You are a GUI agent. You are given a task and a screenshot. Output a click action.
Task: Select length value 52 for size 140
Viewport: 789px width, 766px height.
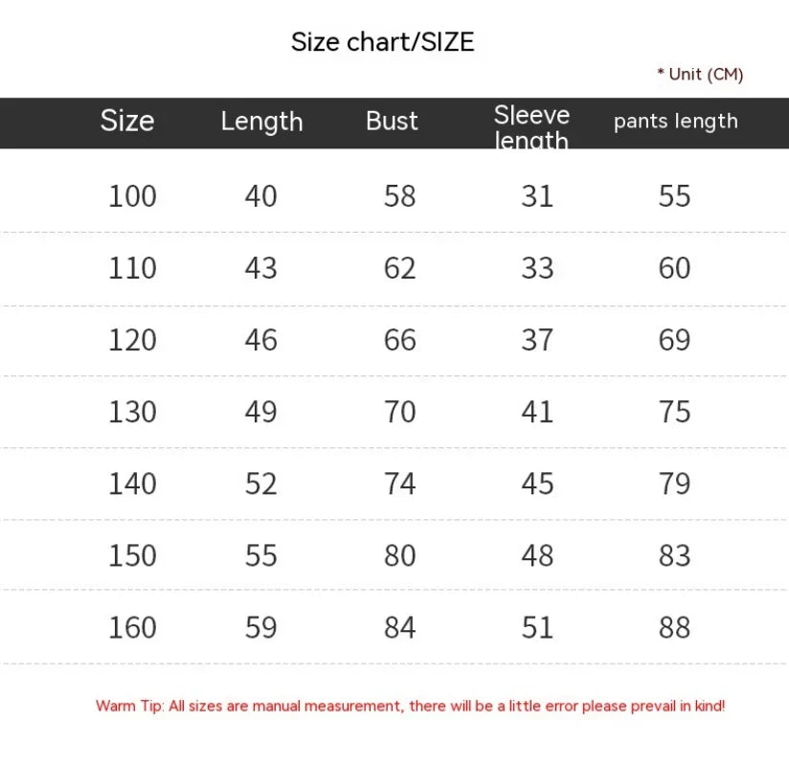[260, 484]
